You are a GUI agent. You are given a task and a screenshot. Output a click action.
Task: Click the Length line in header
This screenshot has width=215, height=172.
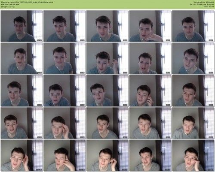[x=8, y=6]
